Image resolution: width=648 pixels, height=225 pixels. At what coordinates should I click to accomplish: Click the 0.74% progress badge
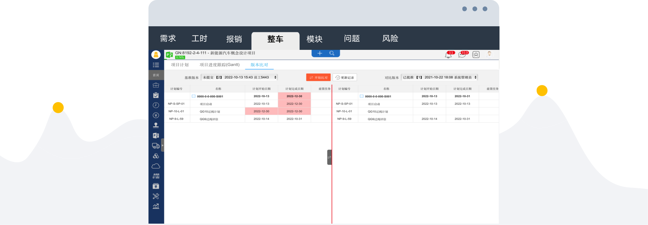click(180, 58)
